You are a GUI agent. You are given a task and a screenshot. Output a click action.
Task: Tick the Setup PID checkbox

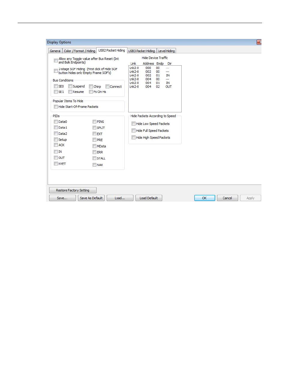coord(56,140)
